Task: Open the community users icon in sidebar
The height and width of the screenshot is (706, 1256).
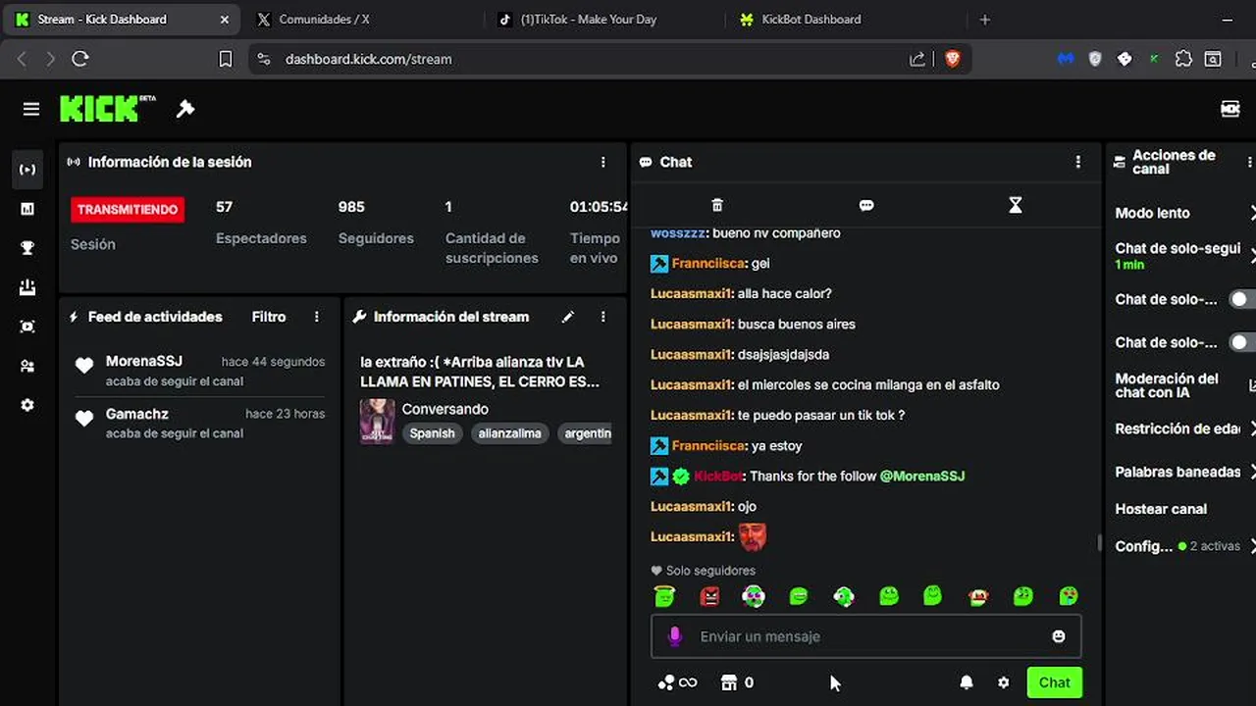Action: coord(27,366)
